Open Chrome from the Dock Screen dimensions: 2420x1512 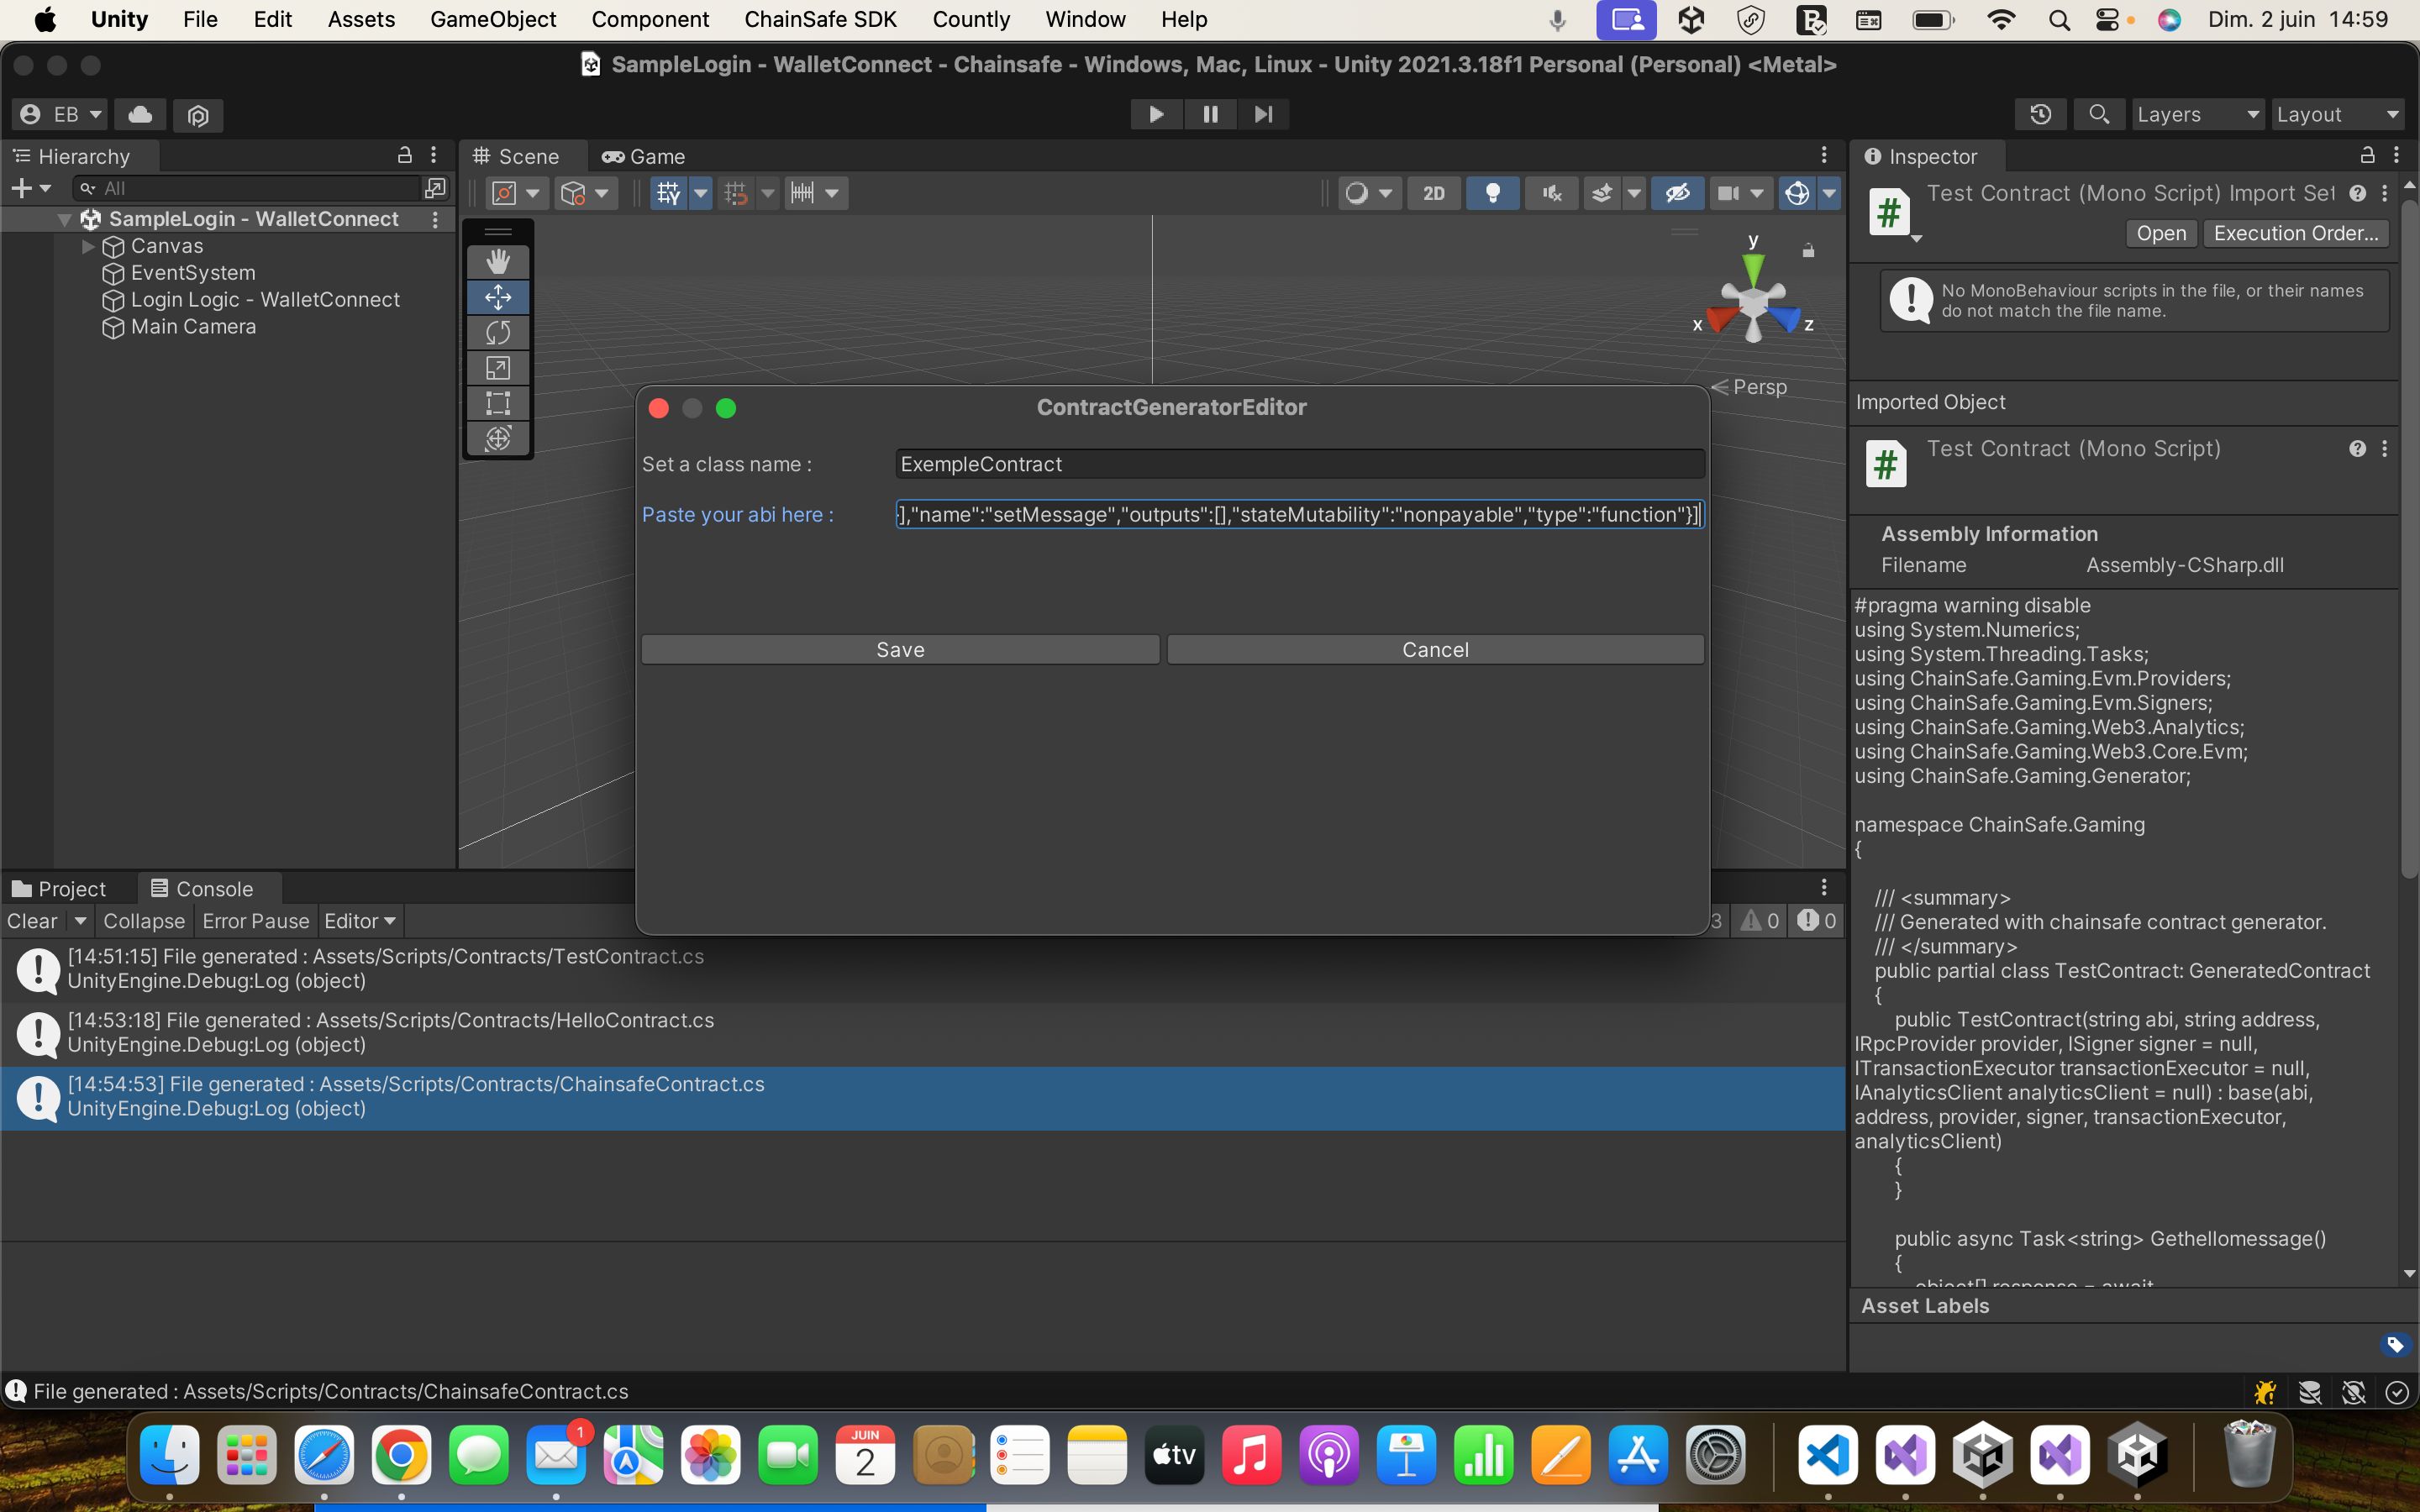tap(401, 1455)
